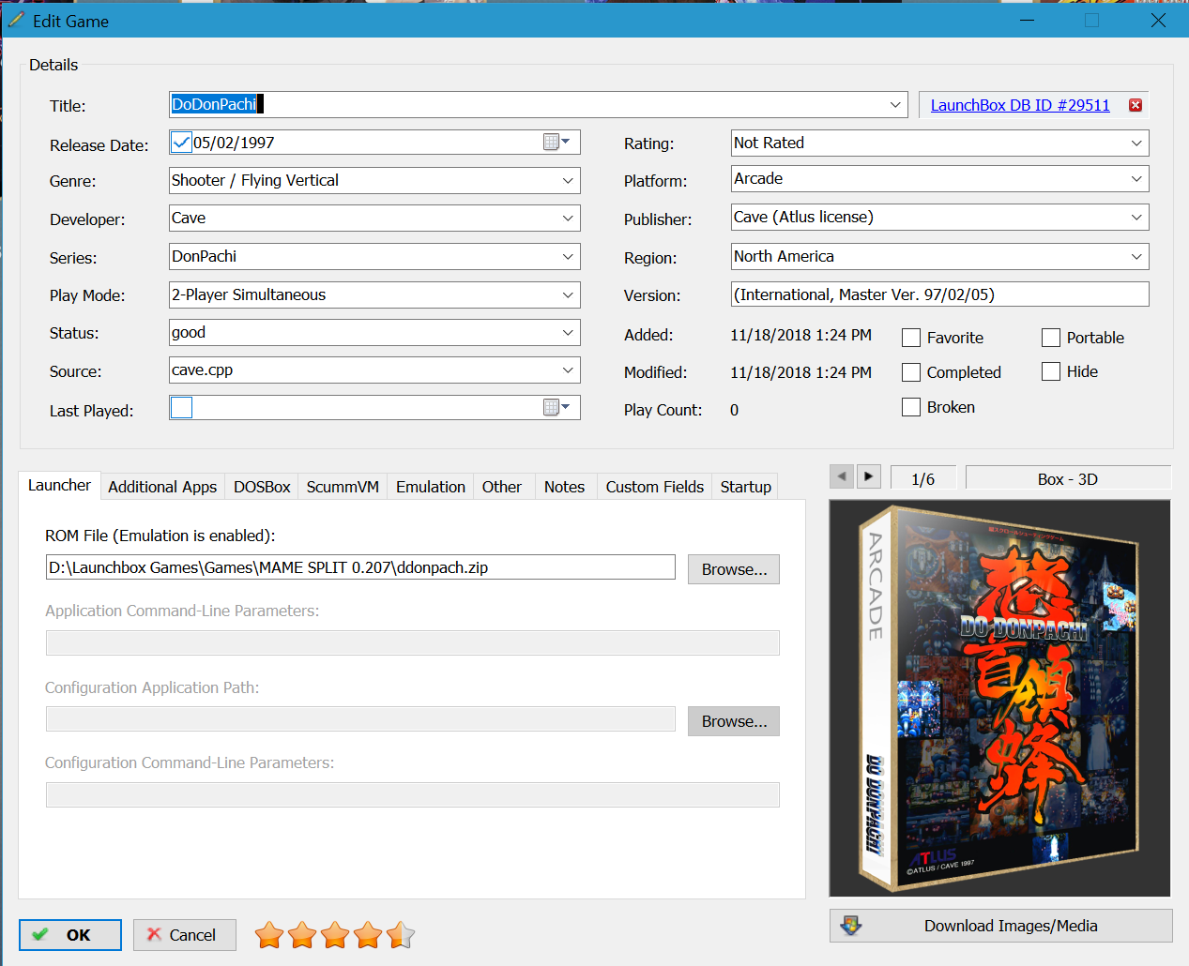Open the Notes tab
Screen dimensions: 1189x966
tap(564, 487)
